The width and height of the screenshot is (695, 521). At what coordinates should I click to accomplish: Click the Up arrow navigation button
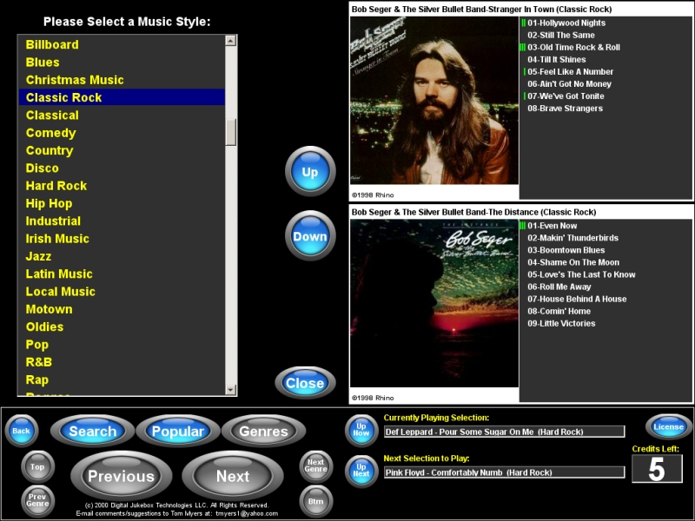[309, 170]
